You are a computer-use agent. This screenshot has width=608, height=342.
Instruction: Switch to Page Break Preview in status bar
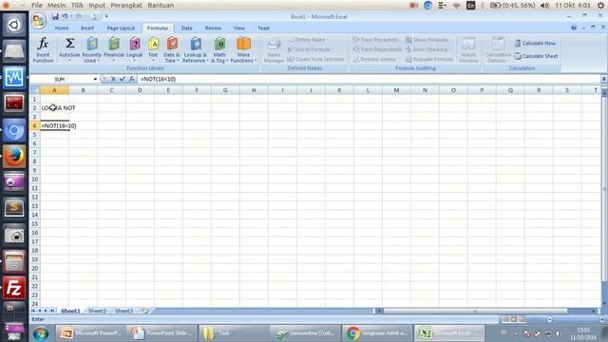(522, 319)
